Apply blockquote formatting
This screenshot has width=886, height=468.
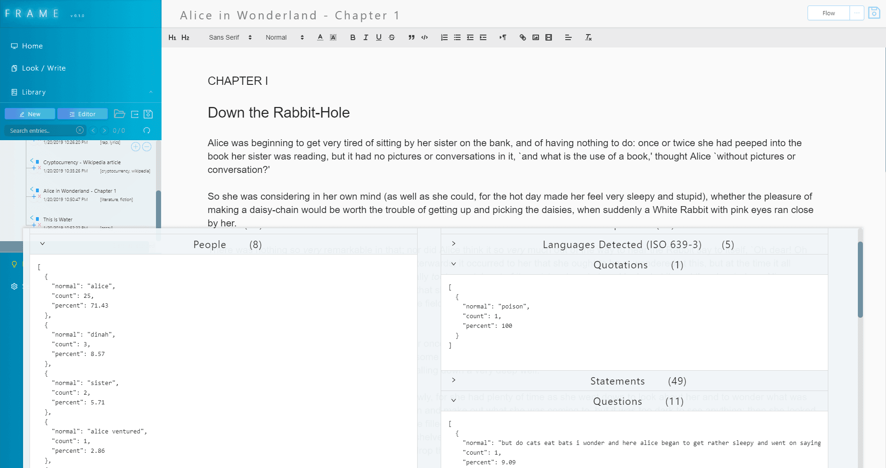click(411, 37)
